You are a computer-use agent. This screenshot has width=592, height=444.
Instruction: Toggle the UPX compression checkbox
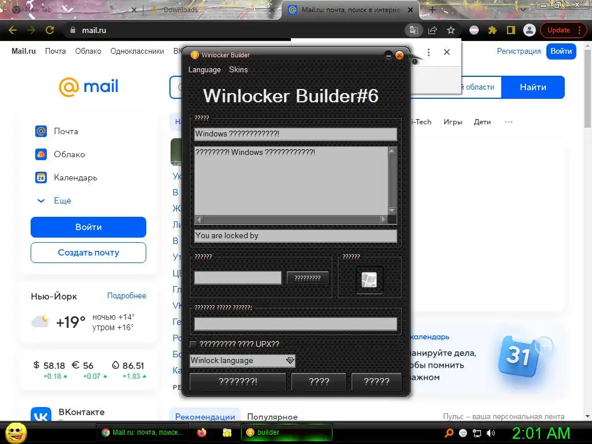point(193,345)
